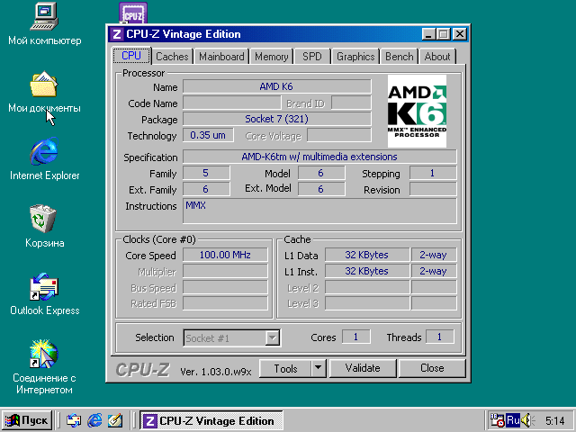This screenshot has height=432, width=576.
Task: Open the About tab
Action: click(x=437, y=57)
